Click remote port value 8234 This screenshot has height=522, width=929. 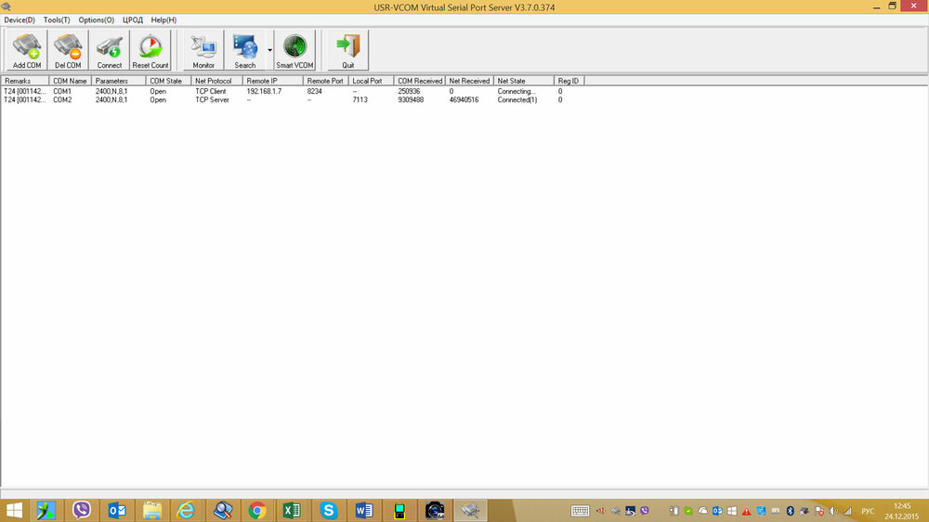coord(315,91)
